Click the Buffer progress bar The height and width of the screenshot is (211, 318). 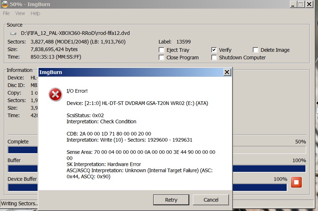(156, 169)
